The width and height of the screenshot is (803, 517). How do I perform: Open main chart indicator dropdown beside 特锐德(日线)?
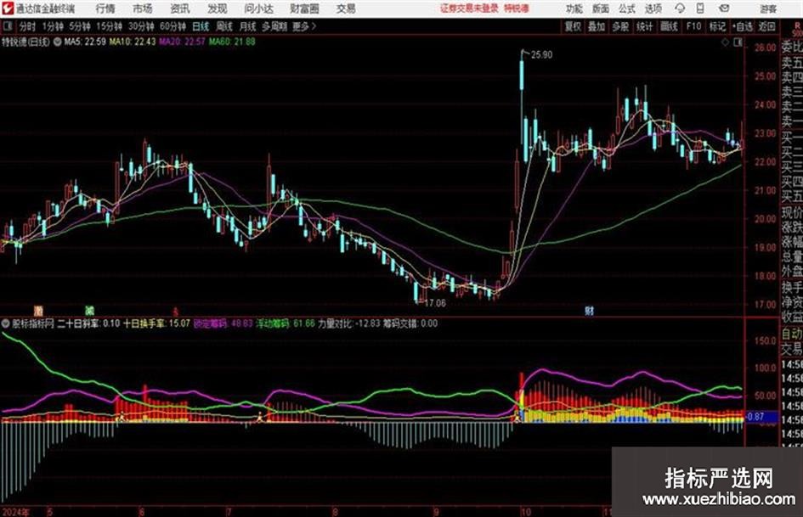pos(58,42)
